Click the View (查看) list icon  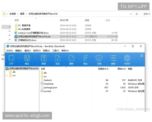coord(113,58)
